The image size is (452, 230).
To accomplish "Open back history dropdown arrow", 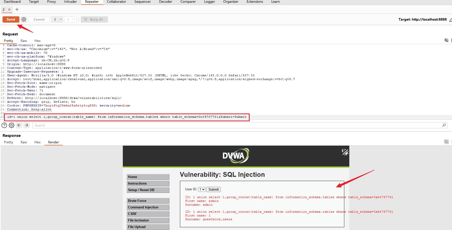I will coord(61,19).
